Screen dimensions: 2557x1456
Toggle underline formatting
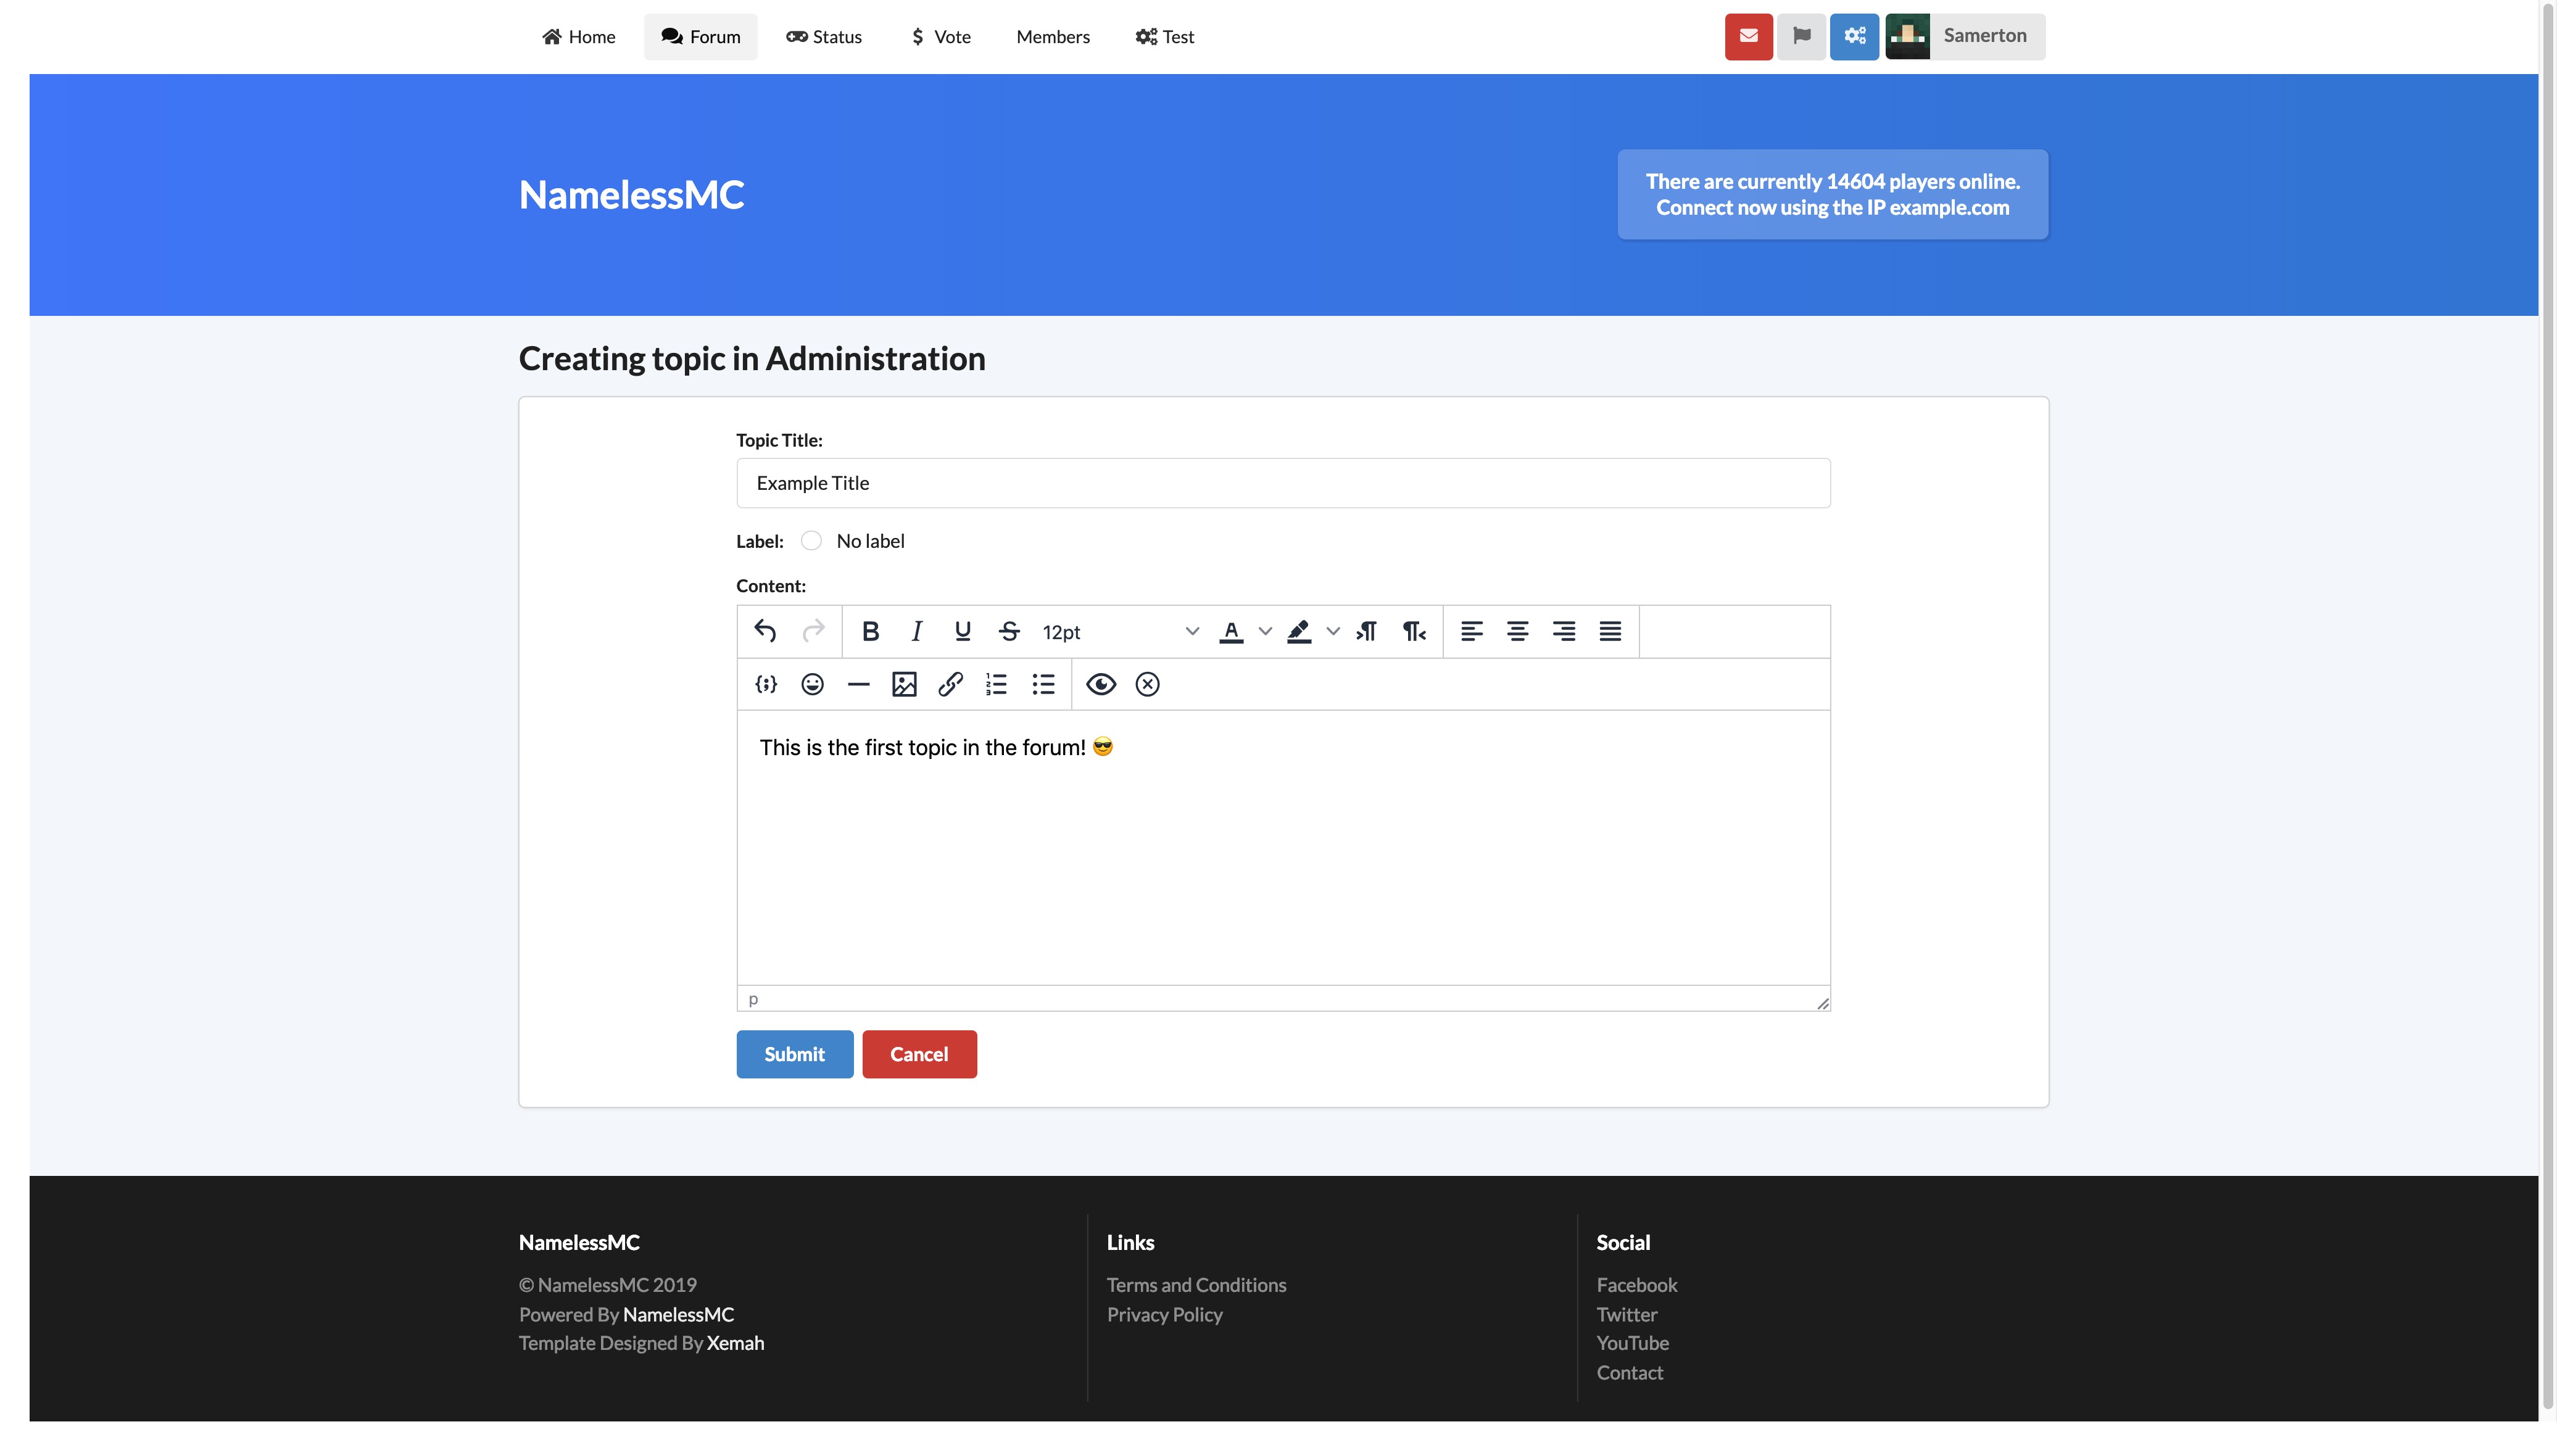pyautogui.click(x=962, y=631)
